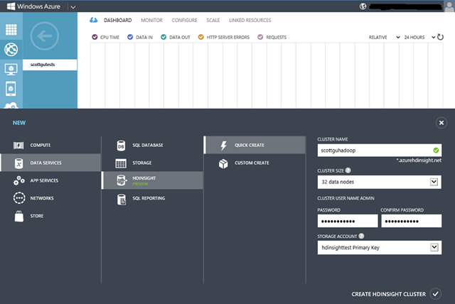Click the Networks circle icon
This screenshot has height=304, width=455.
click(19, 198)
